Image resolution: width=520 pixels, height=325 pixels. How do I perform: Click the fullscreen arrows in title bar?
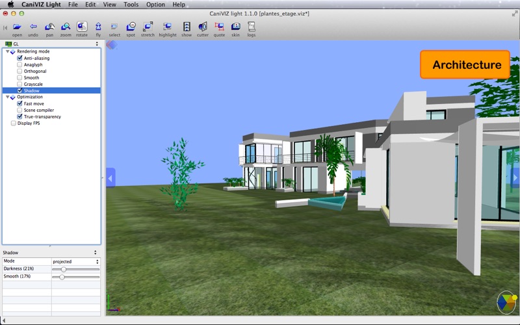(515, 14)
